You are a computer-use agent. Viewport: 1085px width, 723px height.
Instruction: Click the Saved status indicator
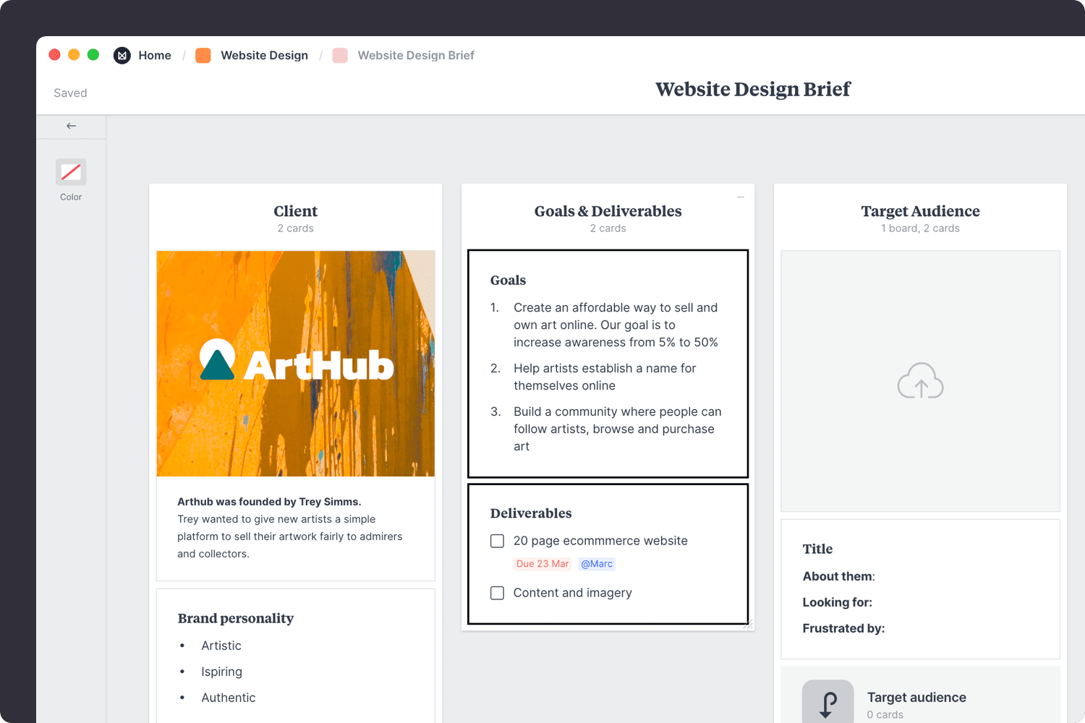(69, 93)
